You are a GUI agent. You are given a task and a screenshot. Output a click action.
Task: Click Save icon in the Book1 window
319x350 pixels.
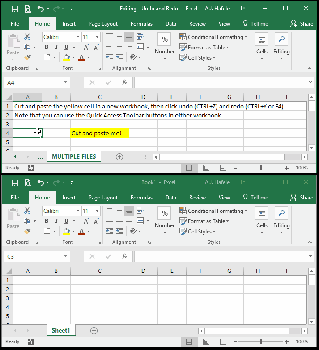click(x=15, y=183)
